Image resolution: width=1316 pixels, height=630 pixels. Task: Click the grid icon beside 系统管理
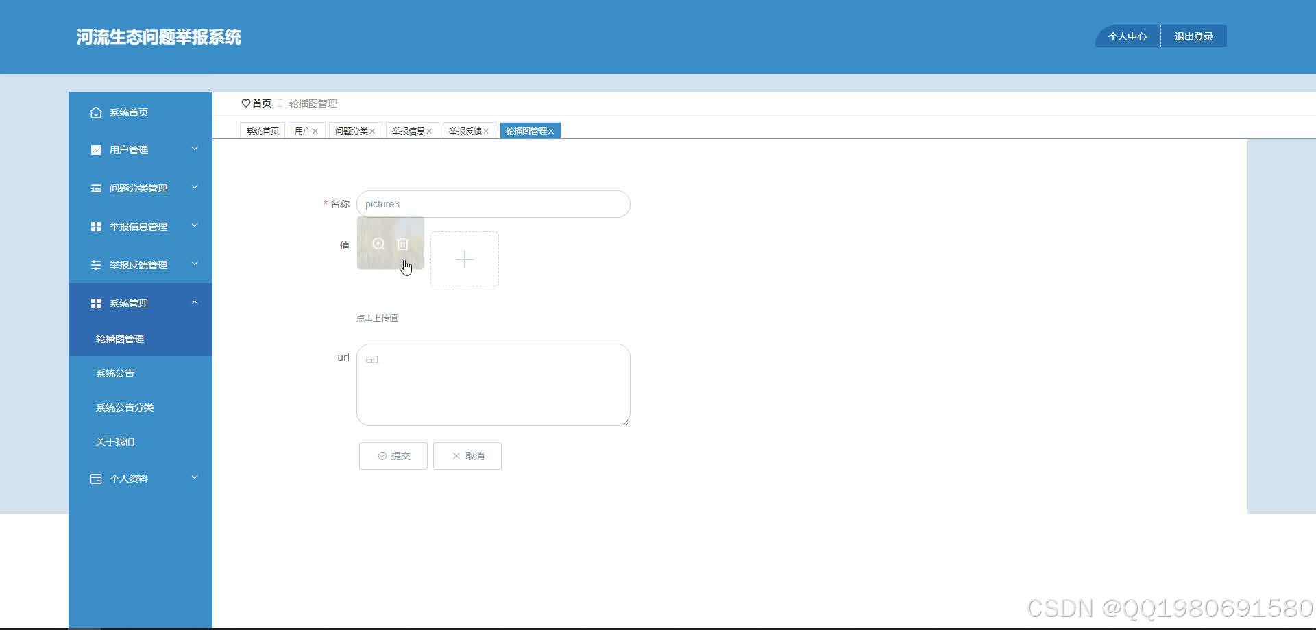[96, 303]
